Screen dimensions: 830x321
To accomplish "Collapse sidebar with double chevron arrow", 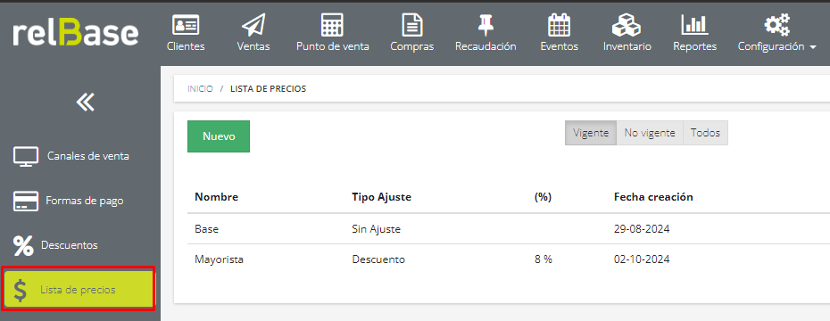I will pos(85,102).
